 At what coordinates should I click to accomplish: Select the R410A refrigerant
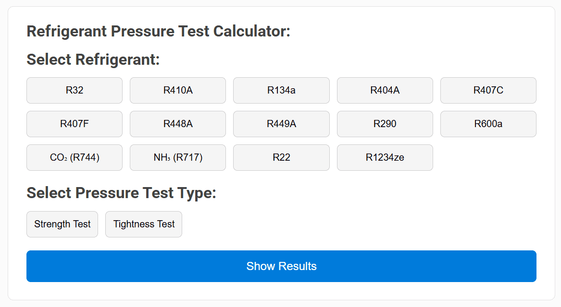point(177,90)
